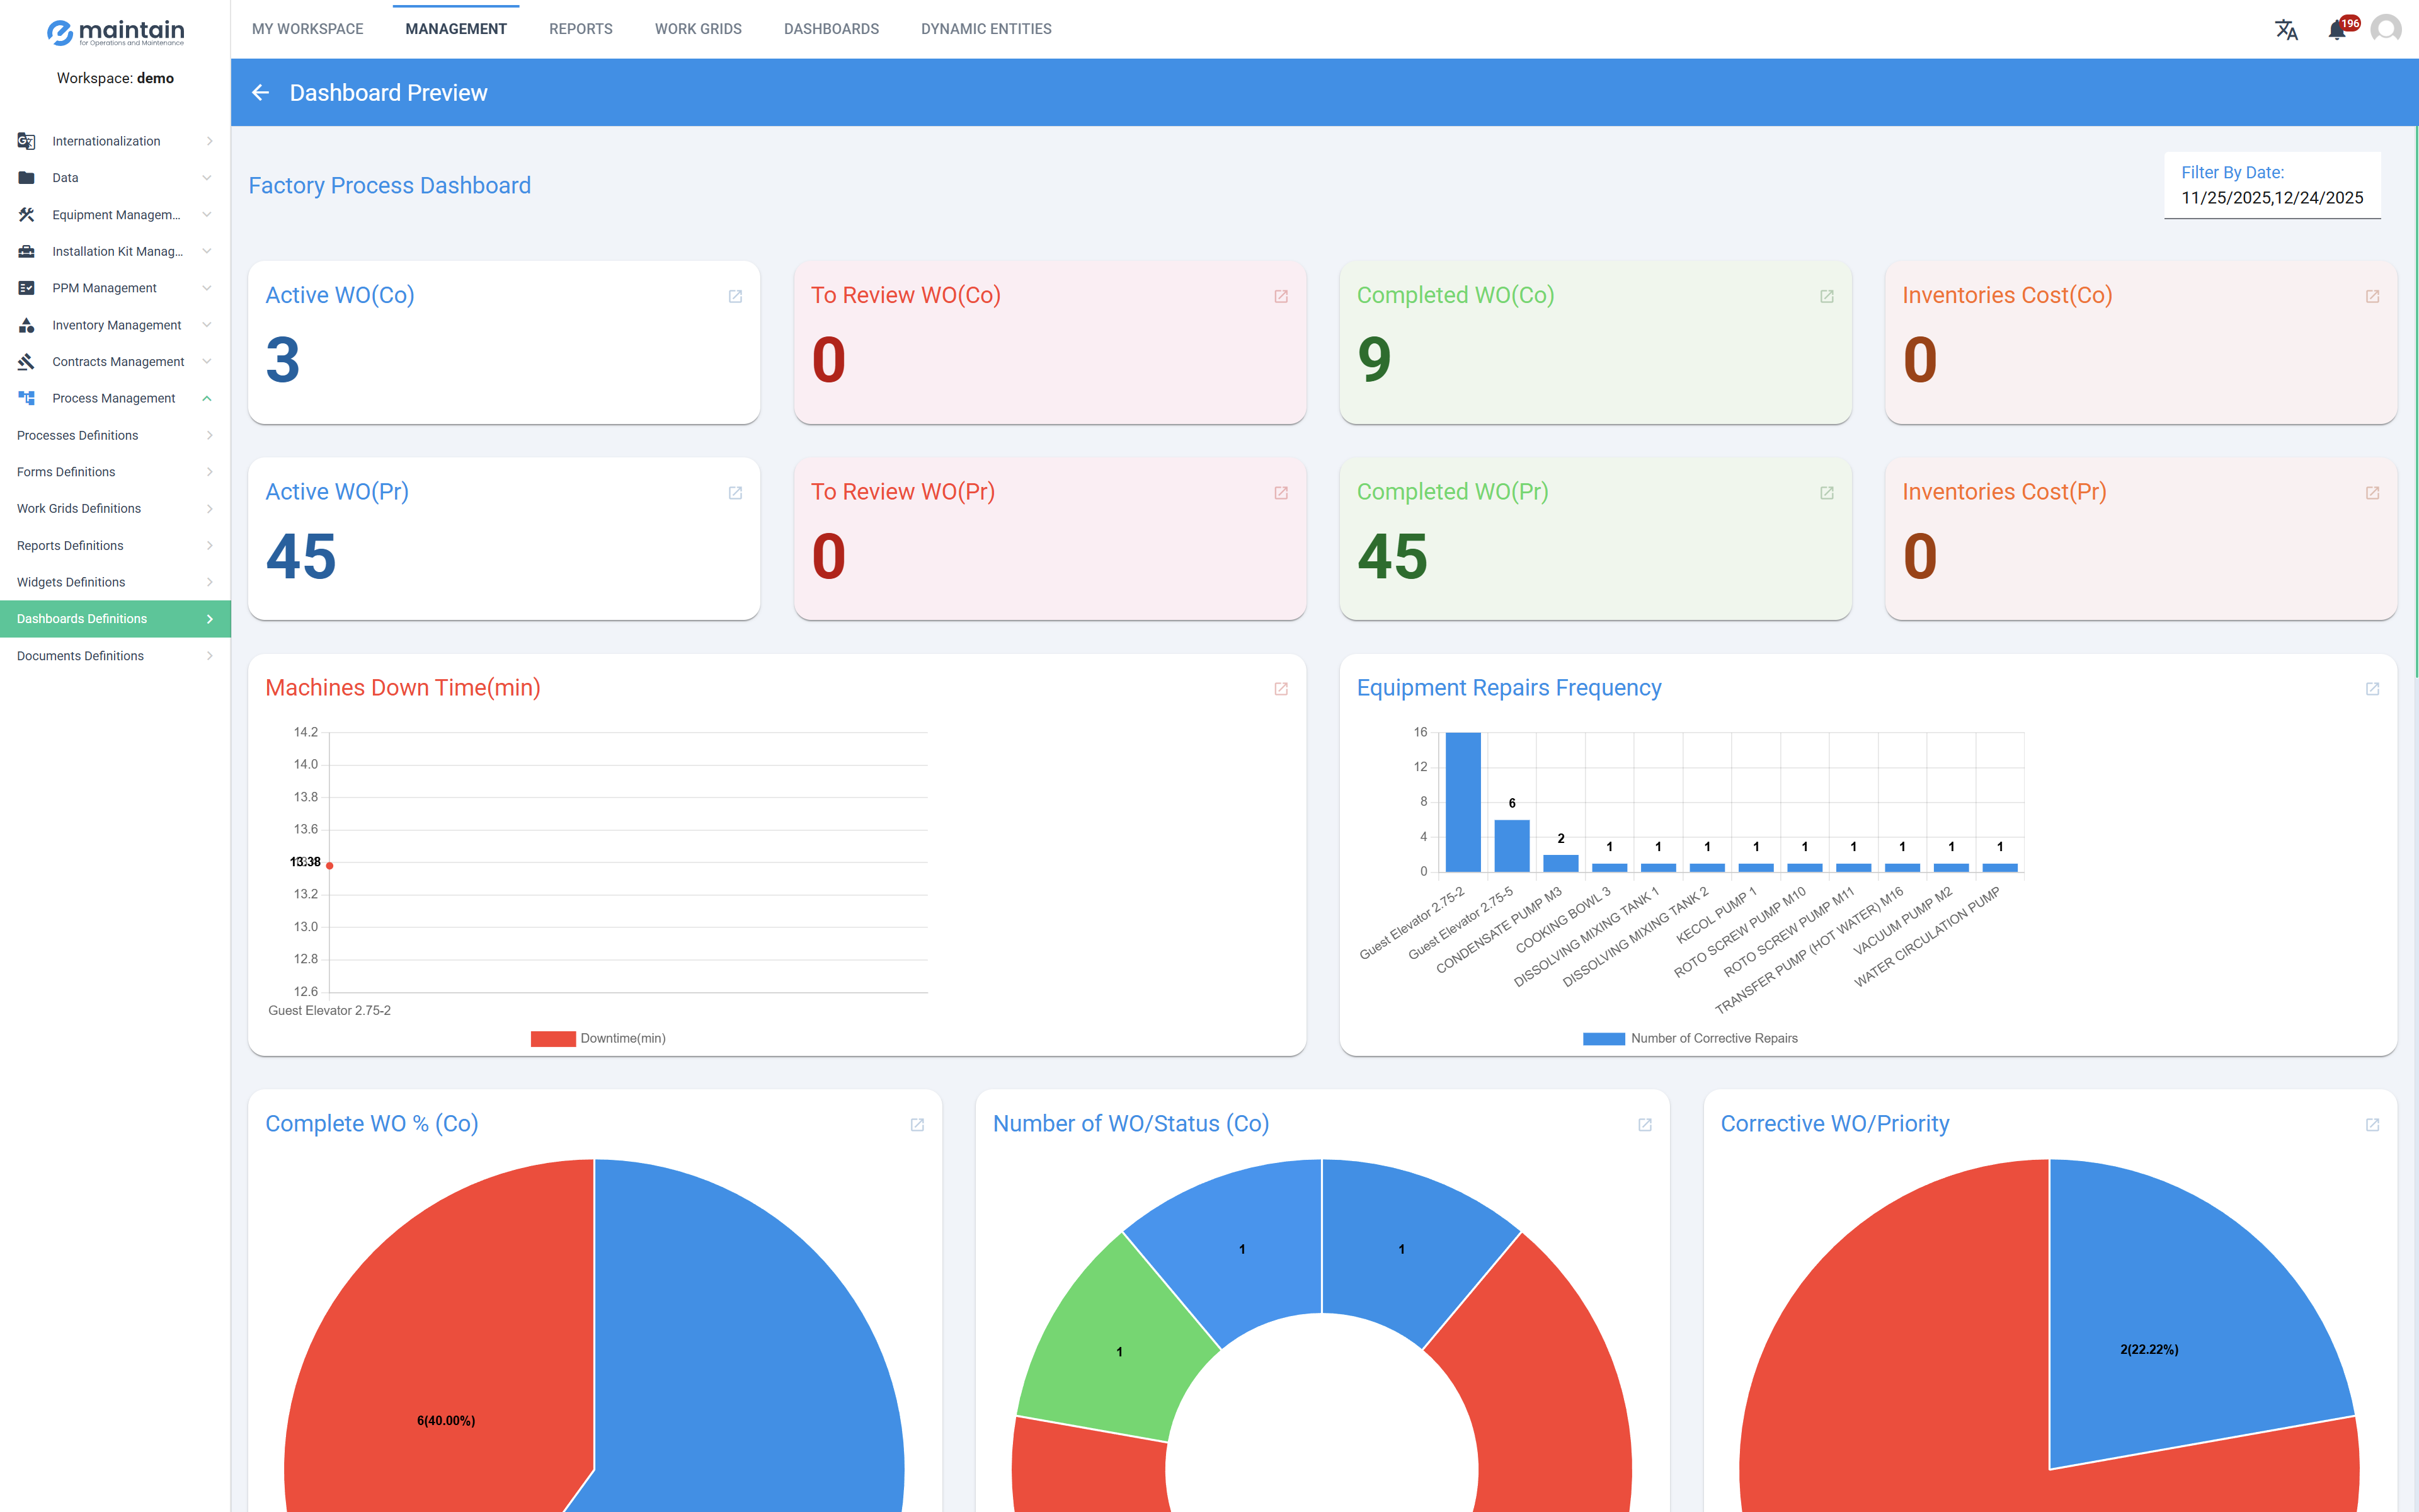Screen dimensions: 2419x1512
Task: Click the back arrow on Dashboard Preview
Action: pos(261,92)
